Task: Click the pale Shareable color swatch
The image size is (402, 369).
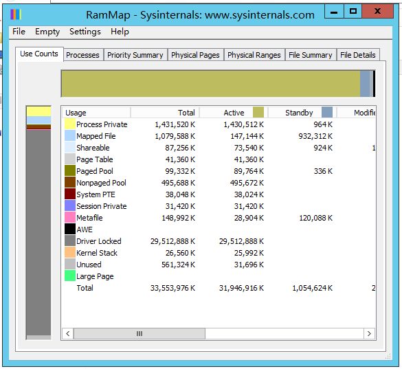Action: coord(69,148)
